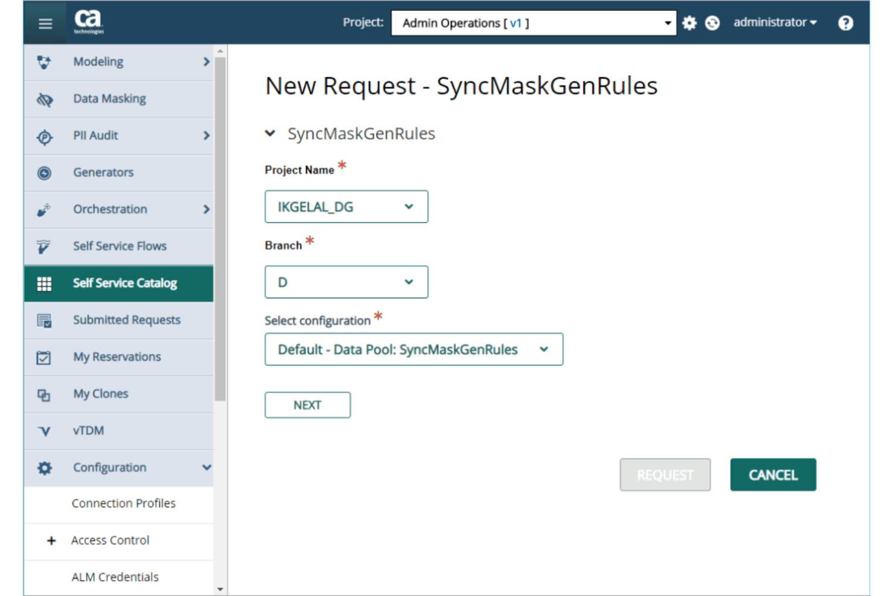Image resolution: width=893 pixels, height=596 pixels.
Task: Click the My Reservations calendar icon
Action: [x=43, y=357]
